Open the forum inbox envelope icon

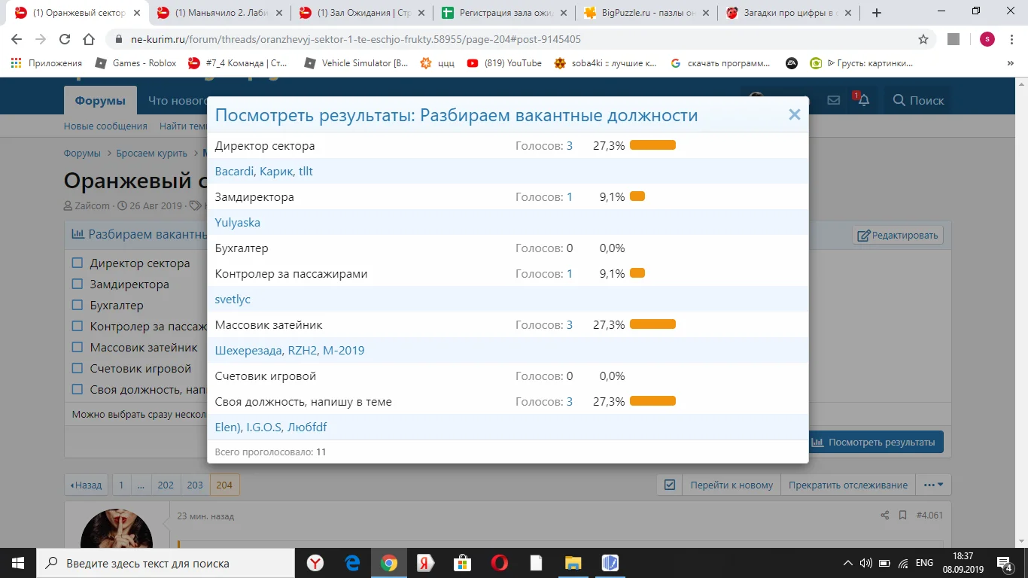[x=833, y=99]
